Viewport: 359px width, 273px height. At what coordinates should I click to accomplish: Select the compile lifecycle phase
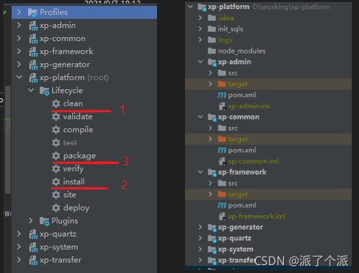[78, 130]
